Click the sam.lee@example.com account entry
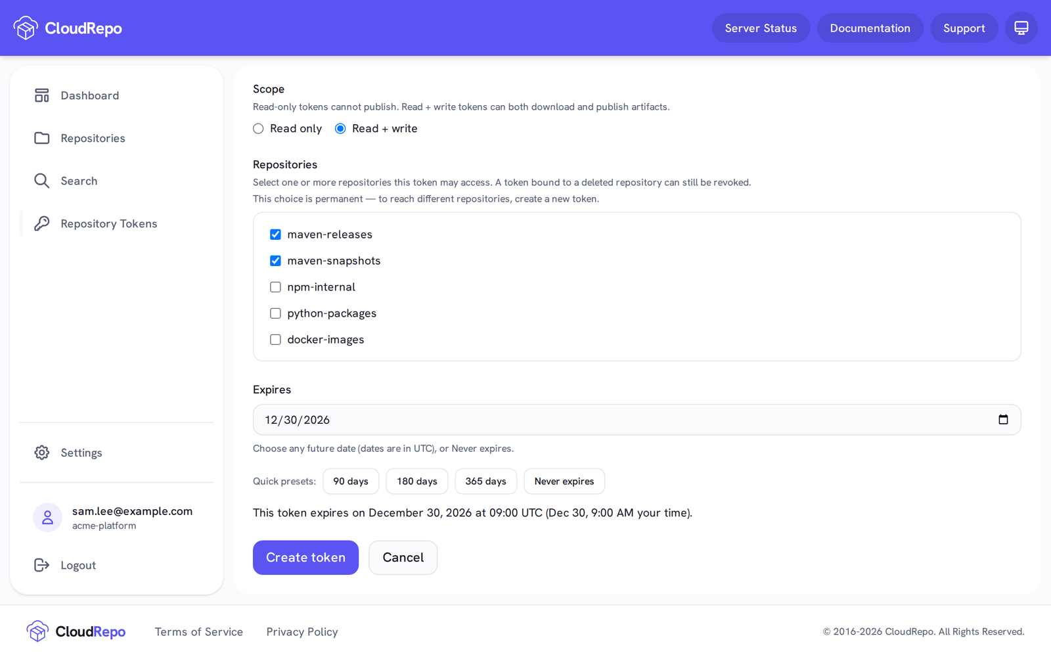The height and width of the screenshot is (657, 1051). 116,518
